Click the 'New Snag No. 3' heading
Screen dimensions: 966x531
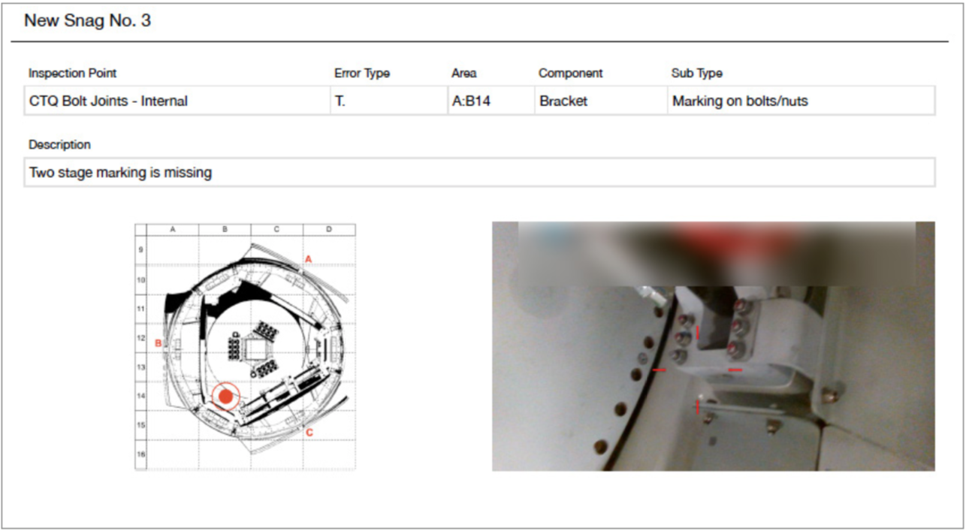pyautogui.click(x=87, y=21)
